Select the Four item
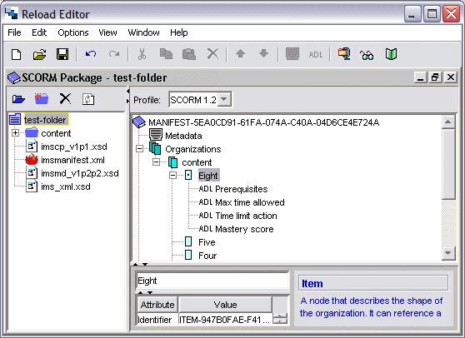 click(207, 256)
